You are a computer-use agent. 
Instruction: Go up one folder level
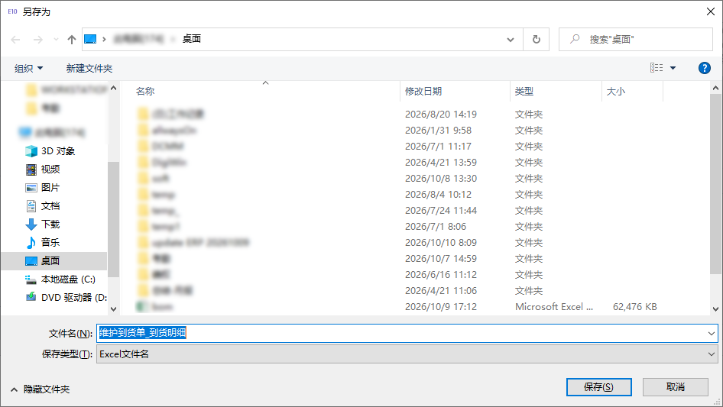72,40
